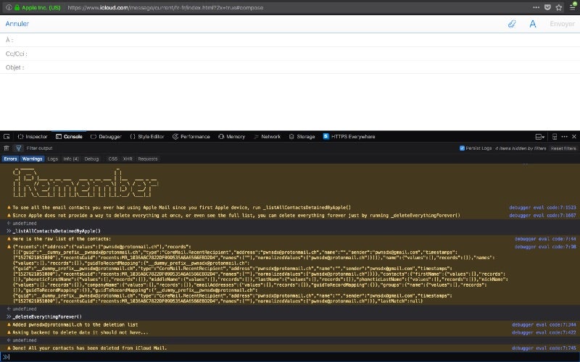
Task: Open the page actions ellipsis in the URL bar
Action: tap(536, 7)
